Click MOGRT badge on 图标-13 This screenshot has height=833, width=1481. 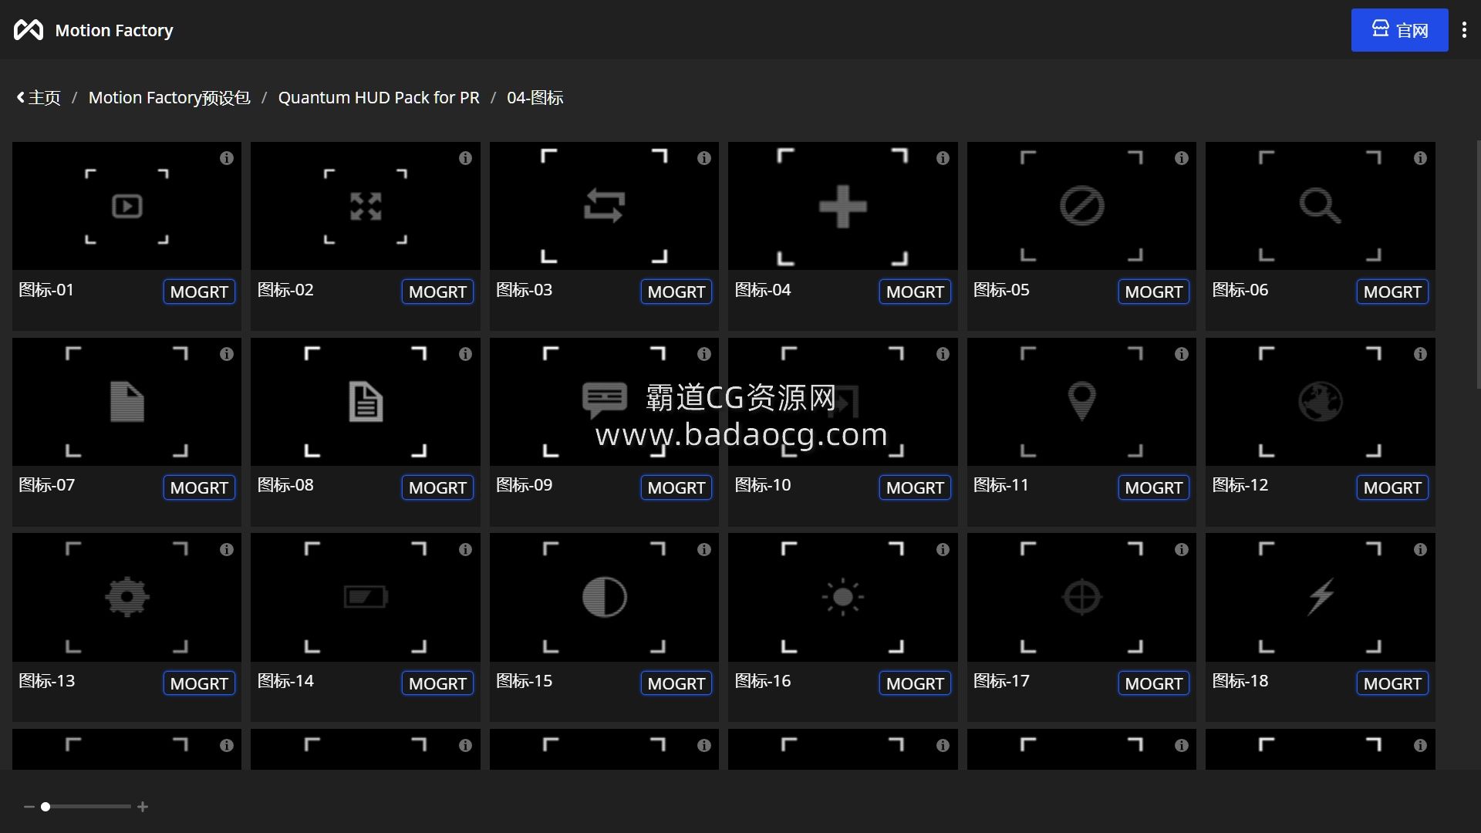pyautogui.click(x=199, y=683)
